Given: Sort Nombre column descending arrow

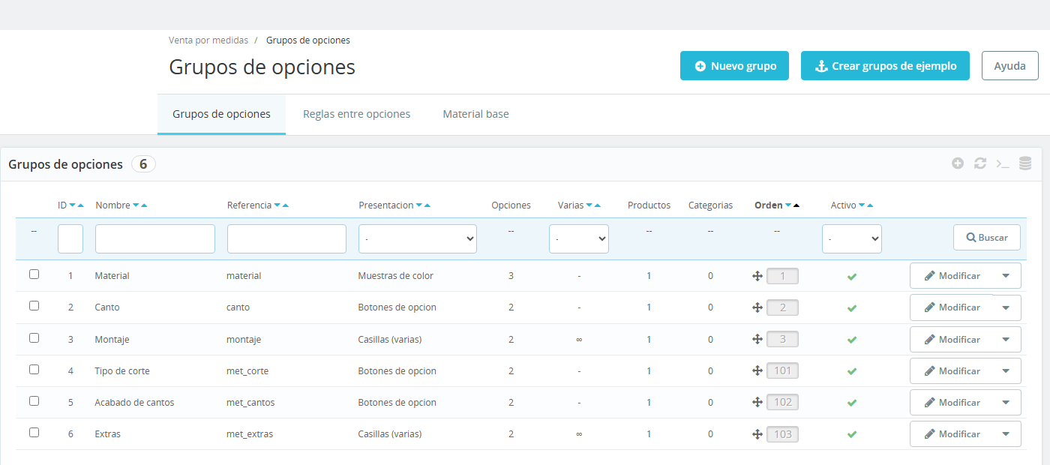Looking at the screenshot, I should (136, 205).
